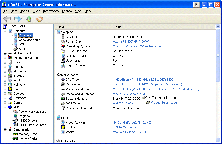222x144 pixels.
Task: Open the Information menu
Action: [51, 11]
